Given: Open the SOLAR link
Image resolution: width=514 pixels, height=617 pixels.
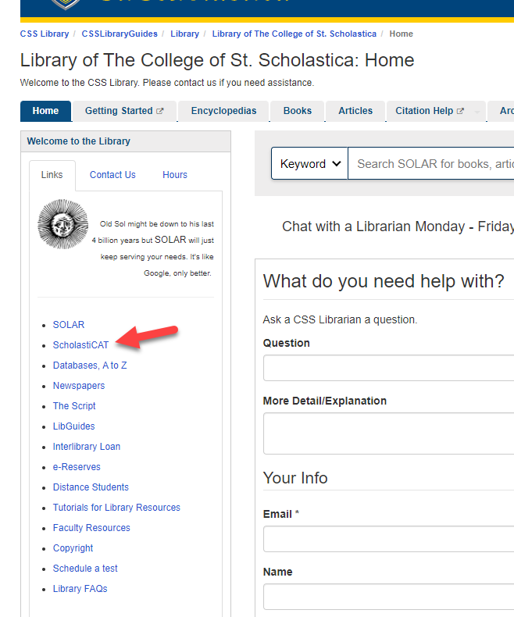Looking at the screenshot, I should coord(69,325).
